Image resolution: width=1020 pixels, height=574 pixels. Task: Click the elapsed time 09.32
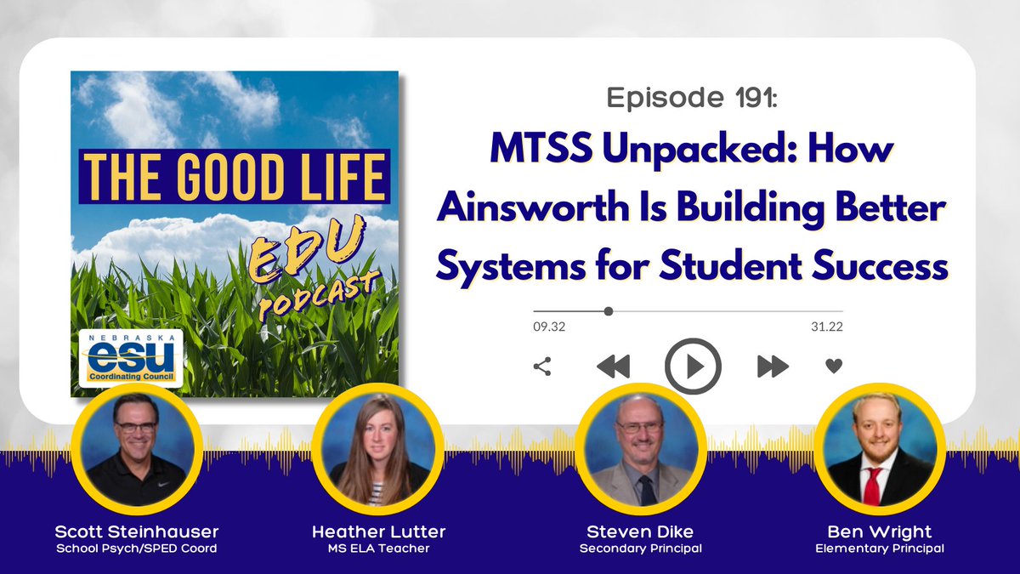549,327
